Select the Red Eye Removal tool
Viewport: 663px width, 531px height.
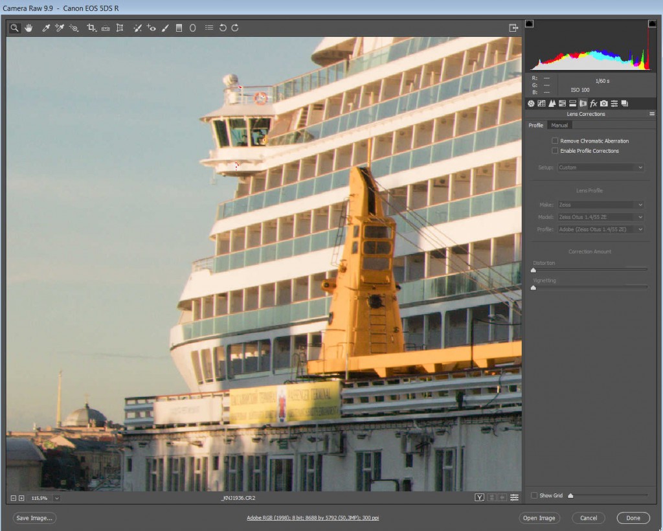coord(151,28)
